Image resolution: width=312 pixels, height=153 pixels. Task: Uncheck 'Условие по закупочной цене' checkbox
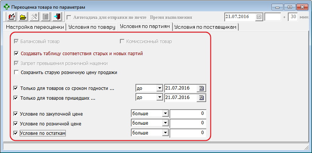[x=16, y=114]
